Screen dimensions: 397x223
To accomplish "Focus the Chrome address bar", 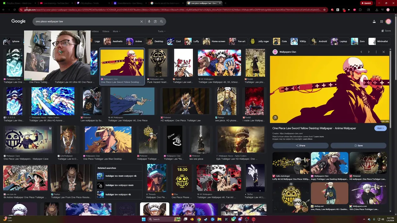I will [x=172, y=10].
